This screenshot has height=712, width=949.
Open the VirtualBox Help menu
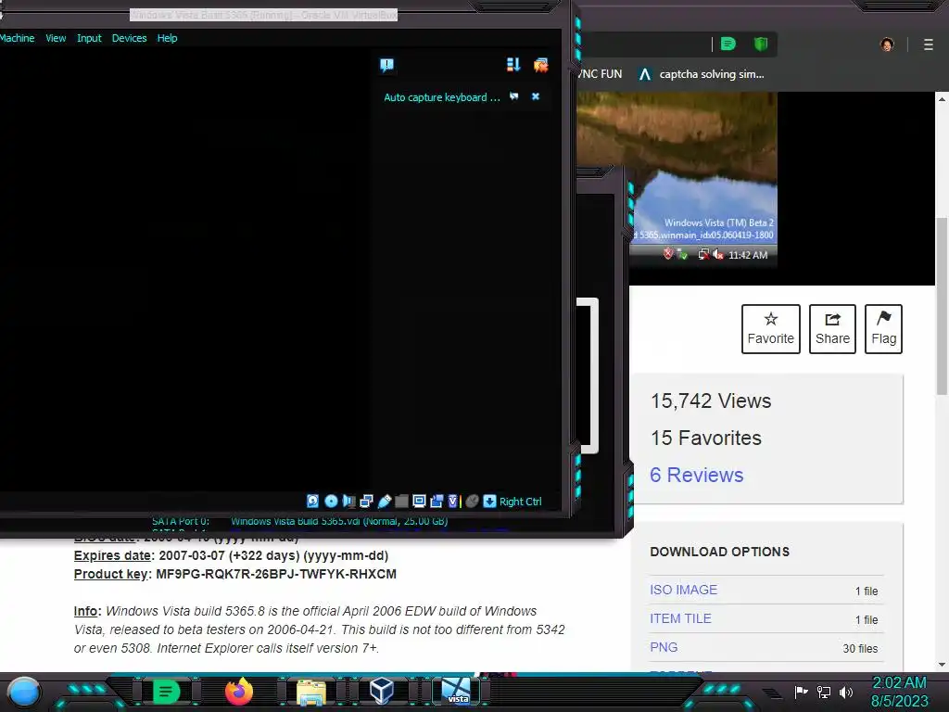click(167, 38)
